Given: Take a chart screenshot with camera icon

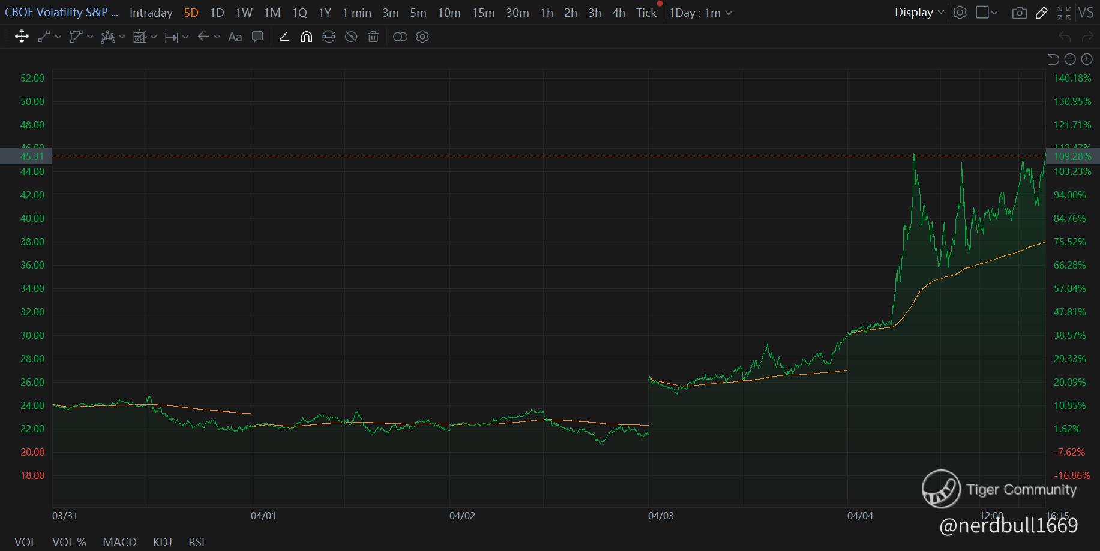Looking at the screenshot, I should (1019, 13).
